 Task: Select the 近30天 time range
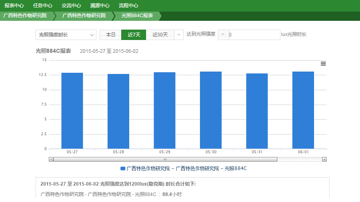tap(160, 35)
